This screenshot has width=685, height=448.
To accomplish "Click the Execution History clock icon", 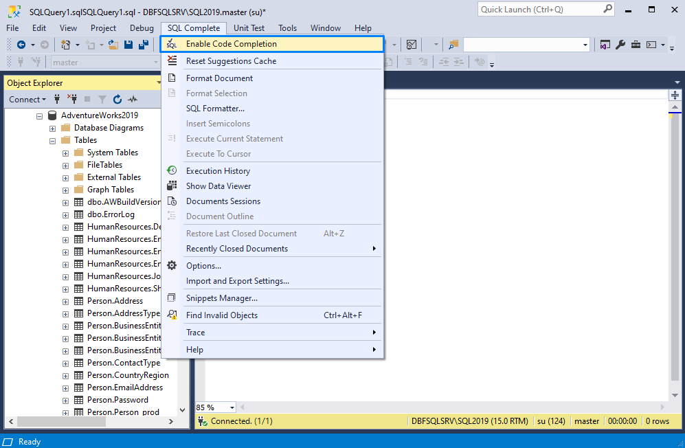I will pyautogui.click(x=172, y=170).
